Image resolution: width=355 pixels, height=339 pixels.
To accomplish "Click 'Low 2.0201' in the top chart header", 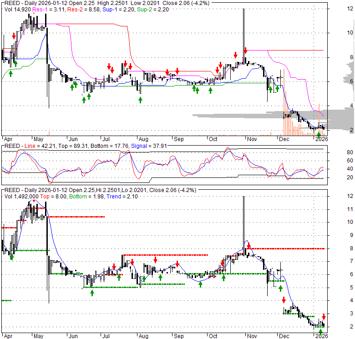I will [144, 3].
